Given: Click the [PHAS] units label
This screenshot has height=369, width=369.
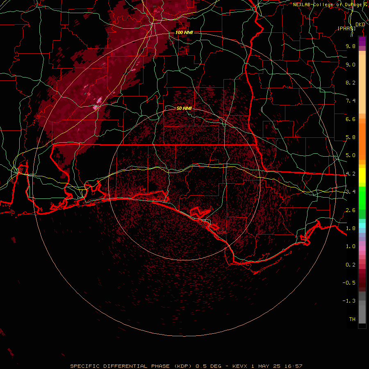Looking at the screenshot, I should click(x=346, y=28).
